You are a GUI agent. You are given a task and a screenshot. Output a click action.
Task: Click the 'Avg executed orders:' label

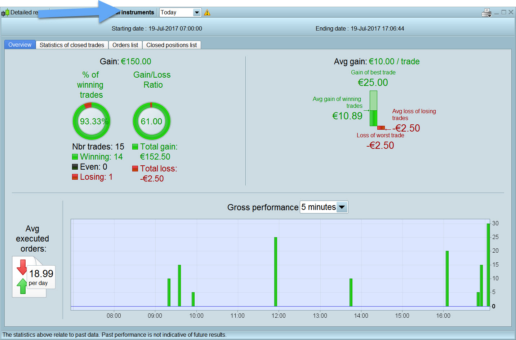click(32, 239)
